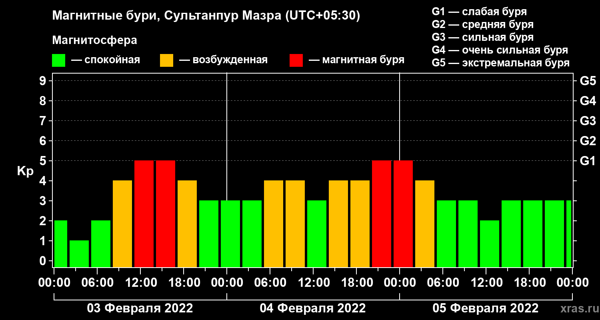Click the 'G5 — экстремальная буря' legend line
The width and height of the screenshot is (600, 320).
(x=501, y=63)
